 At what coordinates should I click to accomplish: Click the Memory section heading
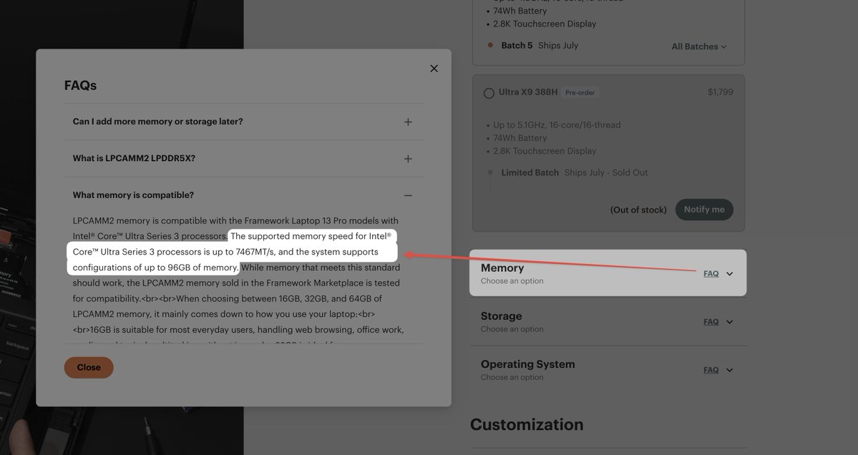pyautogui.click(x=502, y=268)
